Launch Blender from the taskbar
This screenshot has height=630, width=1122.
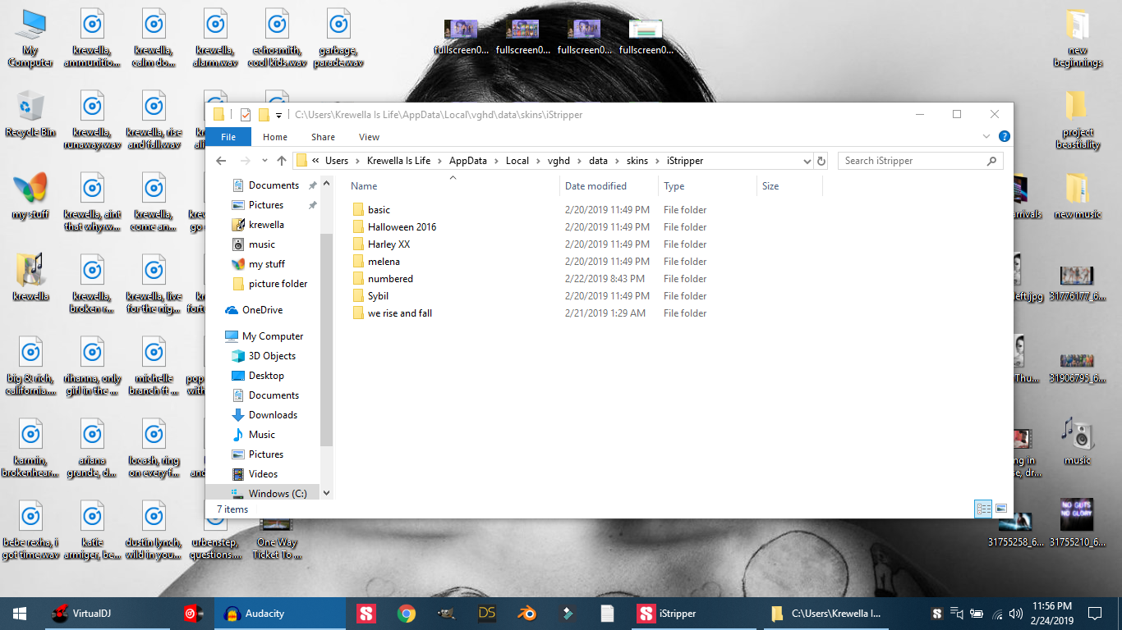pos(527,614)
